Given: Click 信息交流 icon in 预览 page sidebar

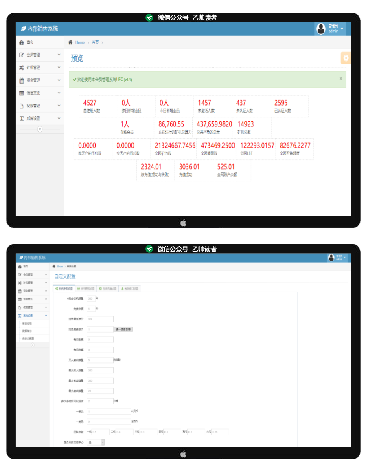Looking at the screenshot, I should point(22,93).
